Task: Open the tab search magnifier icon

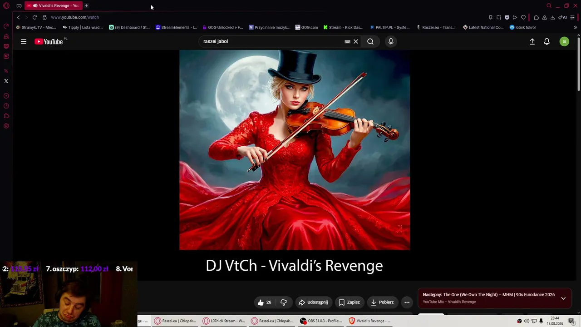Action: coord(549,6)
